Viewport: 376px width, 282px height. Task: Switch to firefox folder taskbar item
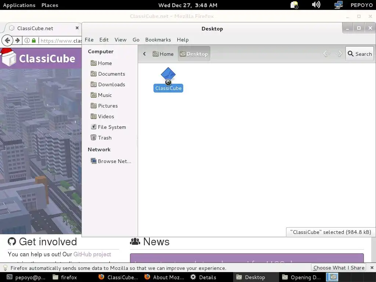65,277
